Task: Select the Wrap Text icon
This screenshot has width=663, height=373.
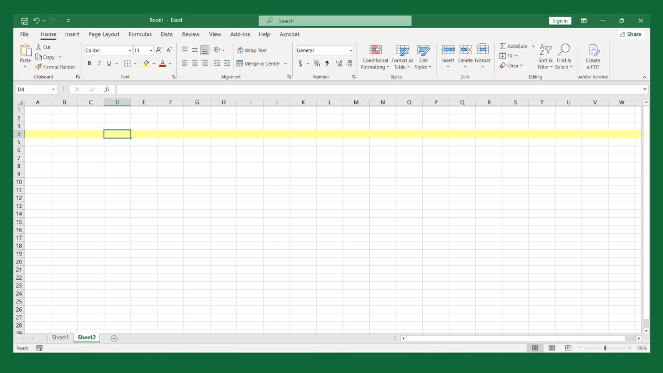Action: tap(240, 50)
